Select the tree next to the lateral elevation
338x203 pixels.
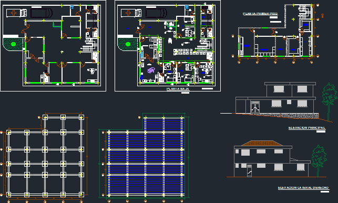[319, 160]
